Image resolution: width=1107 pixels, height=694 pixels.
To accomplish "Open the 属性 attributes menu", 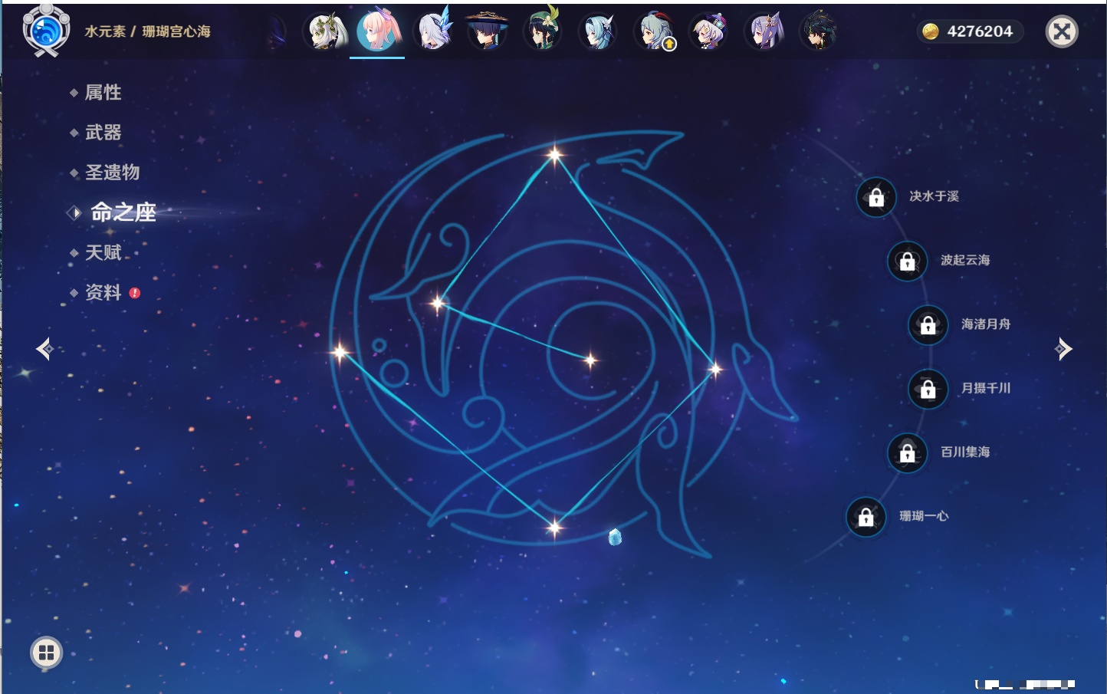I will 103,93.
